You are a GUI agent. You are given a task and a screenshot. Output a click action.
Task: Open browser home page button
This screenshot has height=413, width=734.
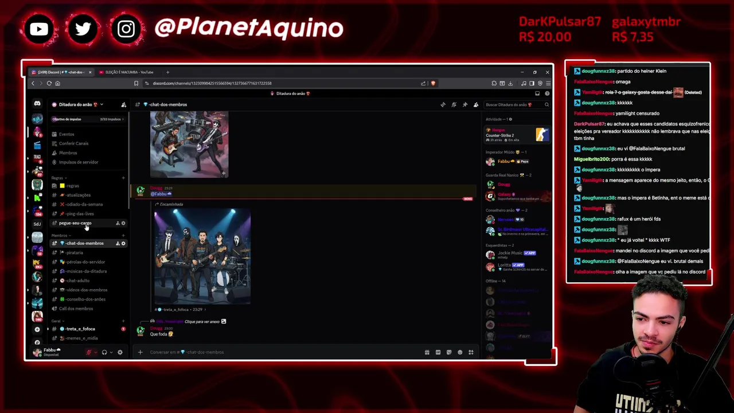pos(57,83)
